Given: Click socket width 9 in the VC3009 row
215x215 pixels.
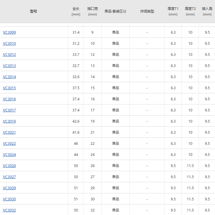Looking at the screenshot, I should 92,32.
